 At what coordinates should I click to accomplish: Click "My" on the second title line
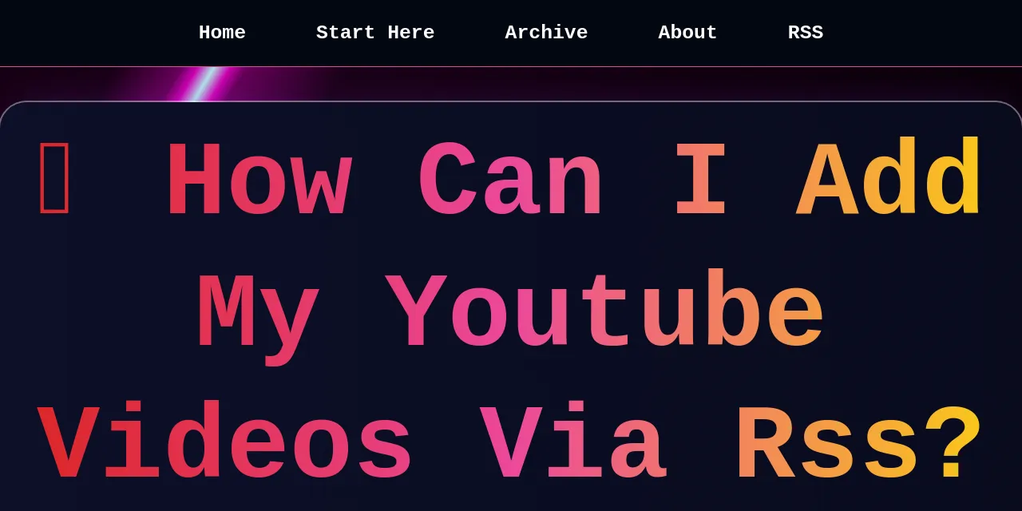(258, 314)
